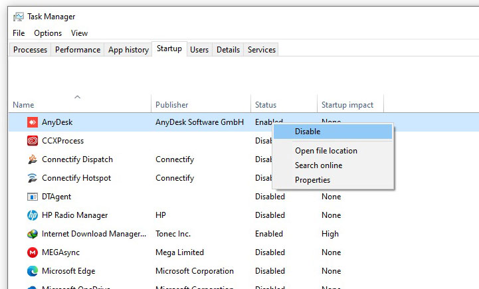Click the Disabled status of MEGAsync
Screen dimensions: 479x289
(x=270, y=252)
